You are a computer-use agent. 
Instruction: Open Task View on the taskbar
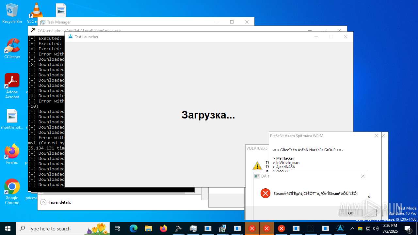[118, 228]
